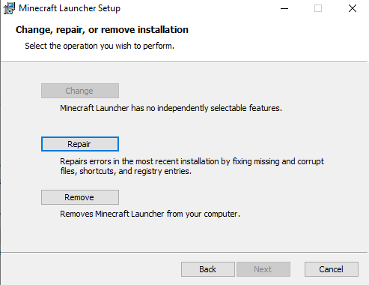Click the 'Minecraft Launcher Setup' title text

pyautogui.click(x=70, y=8)
